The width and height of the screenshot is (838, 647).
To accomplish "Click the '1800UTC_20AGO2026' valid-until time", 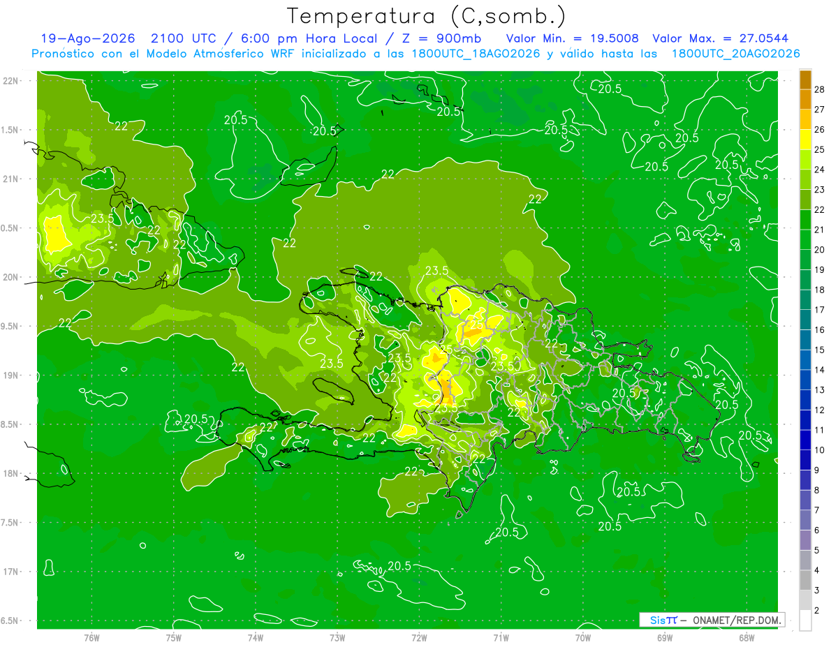I will [735, 54].
